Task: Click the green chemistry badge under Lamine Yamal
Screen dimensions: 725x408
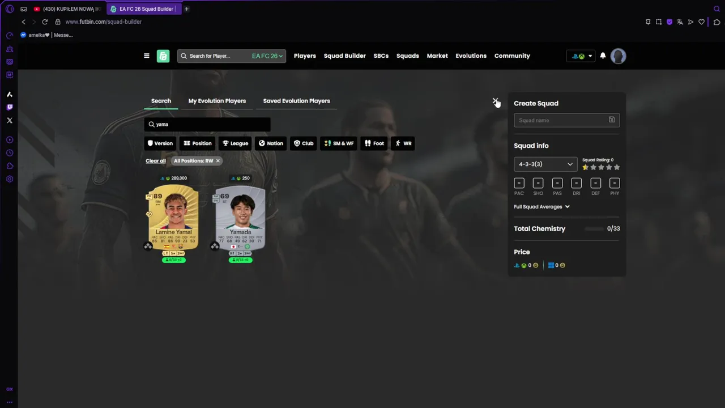Action: click(173, 260)
